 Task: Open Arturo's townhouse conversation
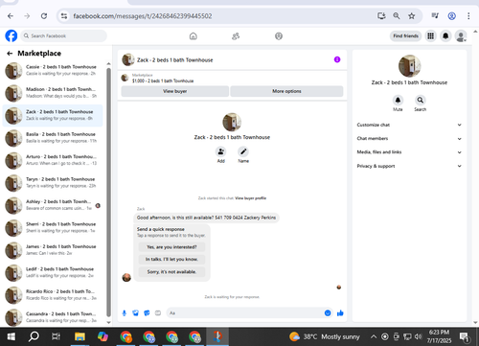click(53, 160)
